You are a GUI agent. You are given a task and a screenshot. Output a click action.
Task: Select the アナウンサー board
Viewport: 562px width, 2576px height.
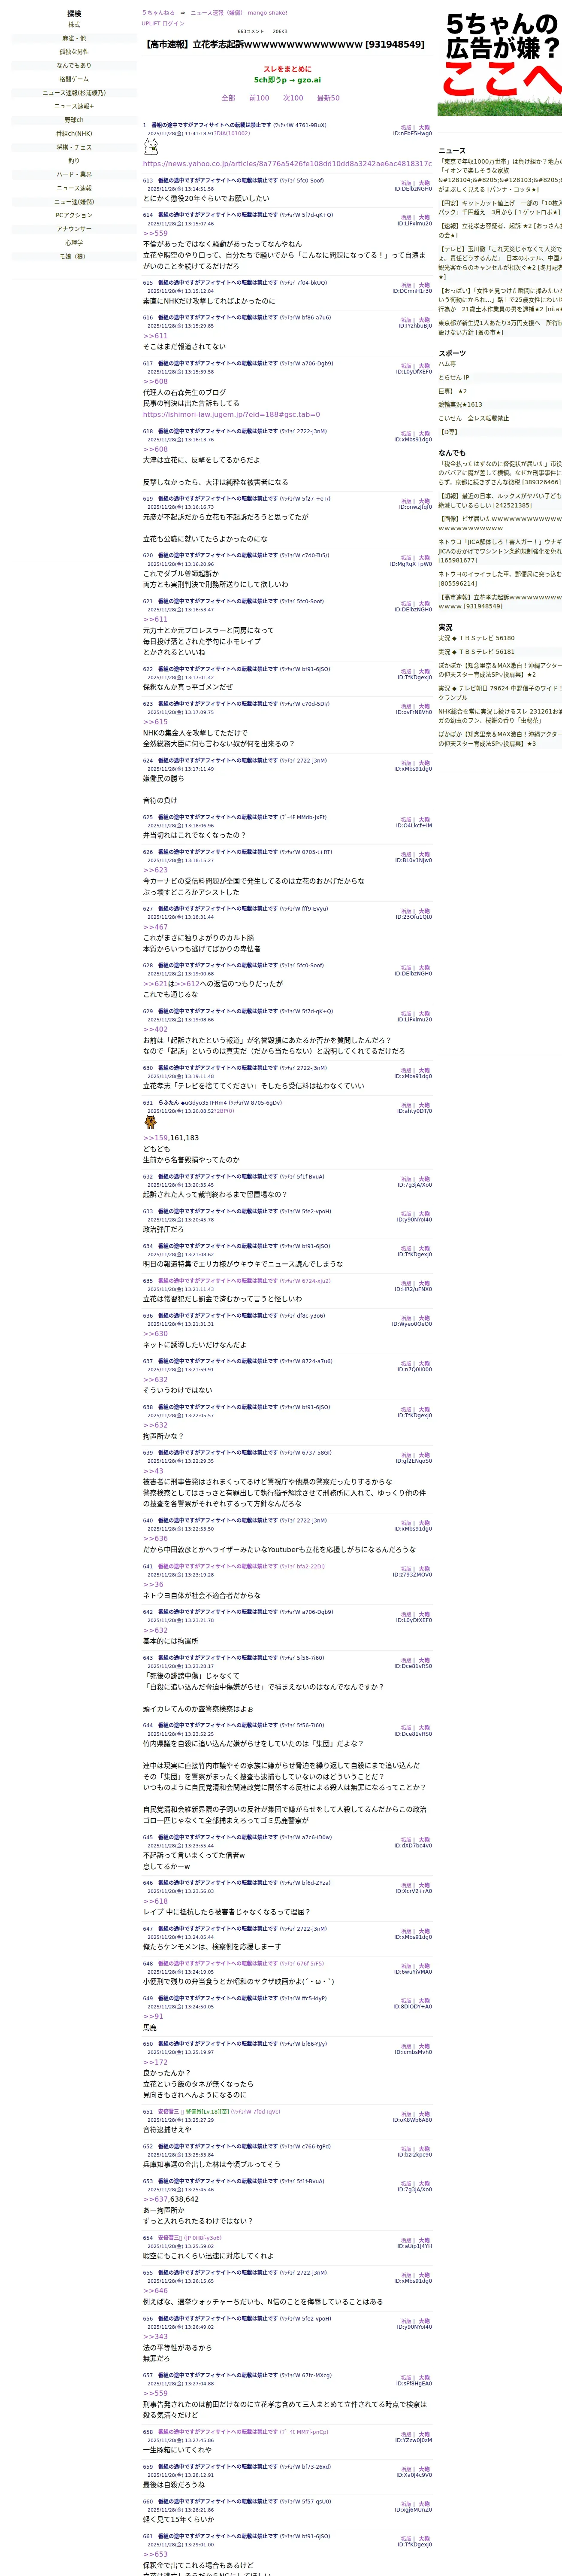click(x=74, y=229)
